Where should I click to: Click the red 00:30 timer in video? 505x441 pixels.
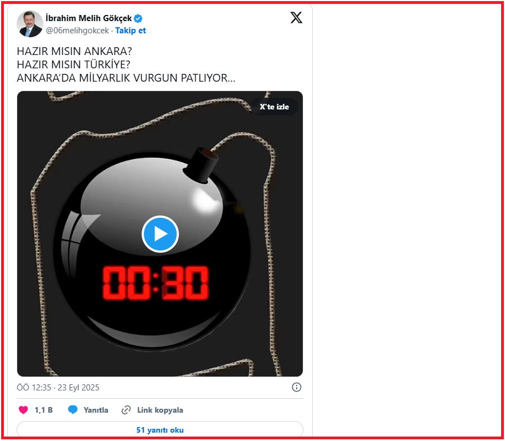[156, 283]
